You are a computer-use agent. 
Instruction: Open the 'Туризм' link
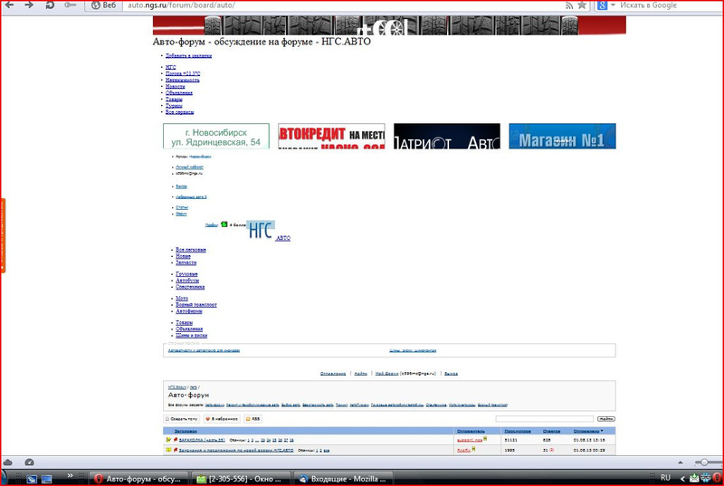pyautogui.click(x=174, y=106)
